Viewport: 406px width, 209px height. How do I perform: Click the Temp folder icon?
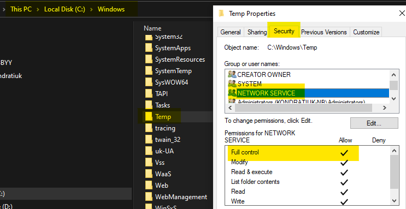click(x=149, y=117)
